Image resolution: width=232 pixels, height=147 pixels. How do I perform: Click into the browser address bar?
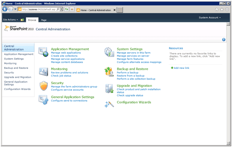pos(39,9)
